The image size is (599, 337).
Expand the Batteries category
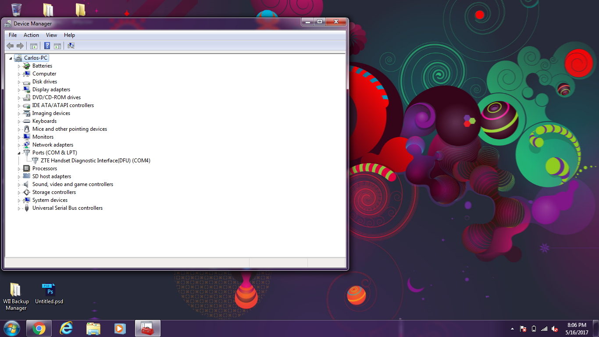point(19,66)
